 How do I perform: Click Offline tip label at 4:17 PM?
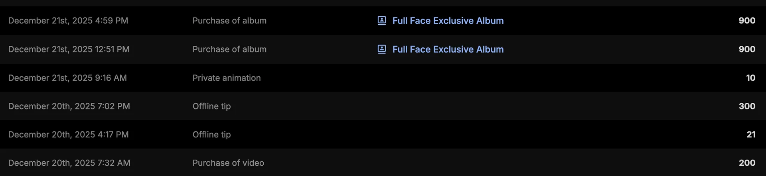coord(211,135)
